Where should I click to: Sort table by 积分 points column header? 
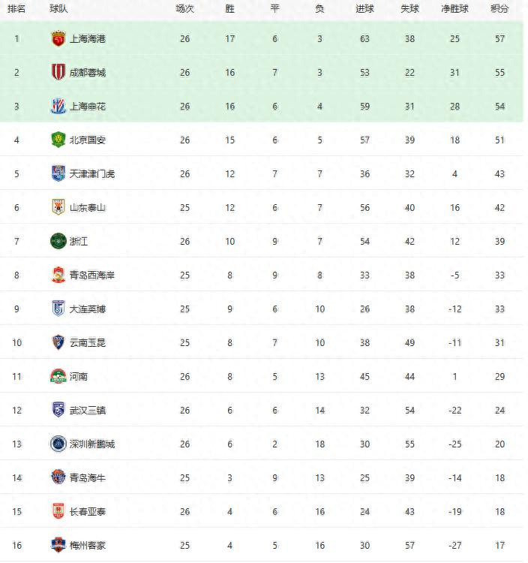coord(499,9)
